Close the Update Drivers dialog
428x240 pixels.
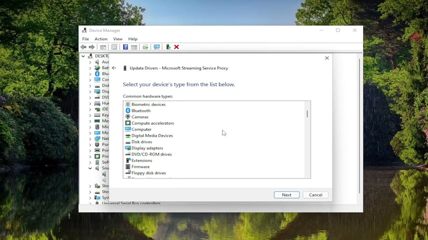[x=327, y=58]
